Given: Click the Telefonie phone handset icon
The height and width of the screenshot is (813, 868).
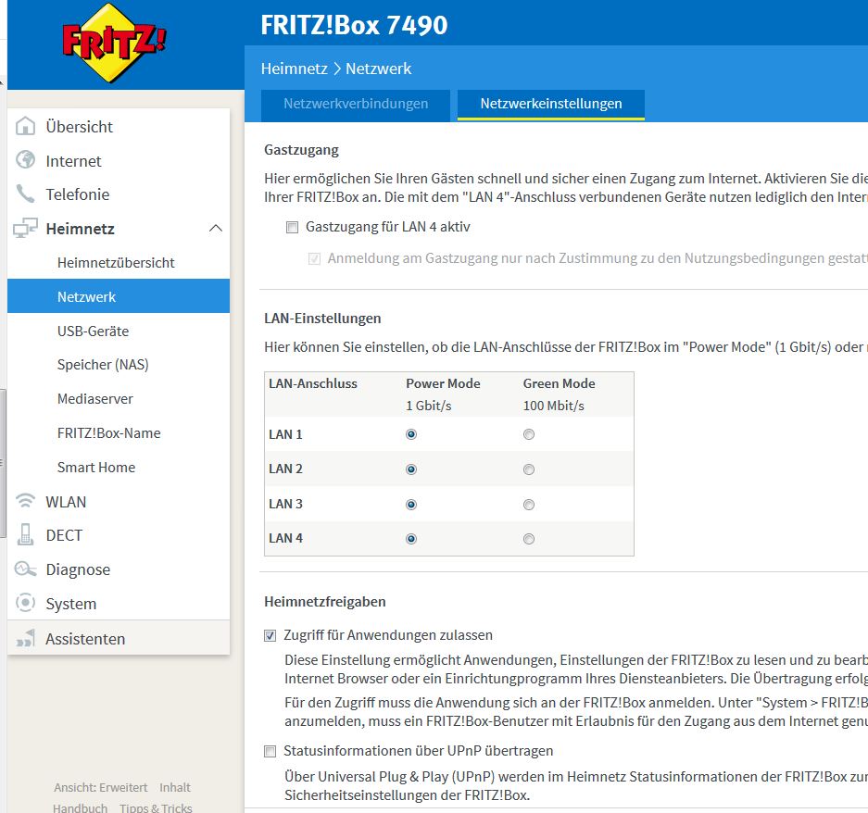Looking at the screenshot, I should click(x=25, y=194).
